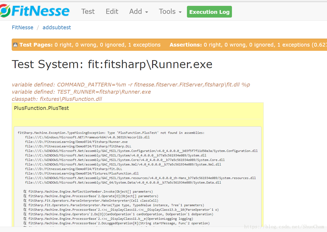
Task: Click the System.Xml.dll assembly path
Action: click(123, 164)
